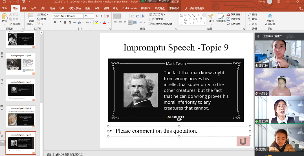Expand the font size 28 dropdown

coord(92,16)
